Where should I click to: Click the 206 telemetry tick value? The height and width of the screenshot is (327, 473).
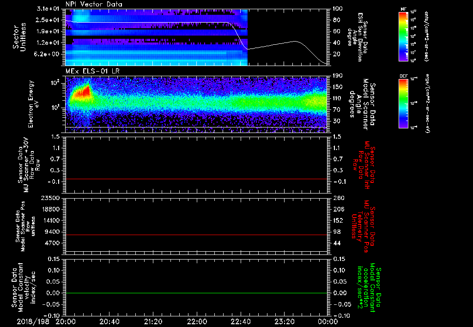click(x=338, y=209)
